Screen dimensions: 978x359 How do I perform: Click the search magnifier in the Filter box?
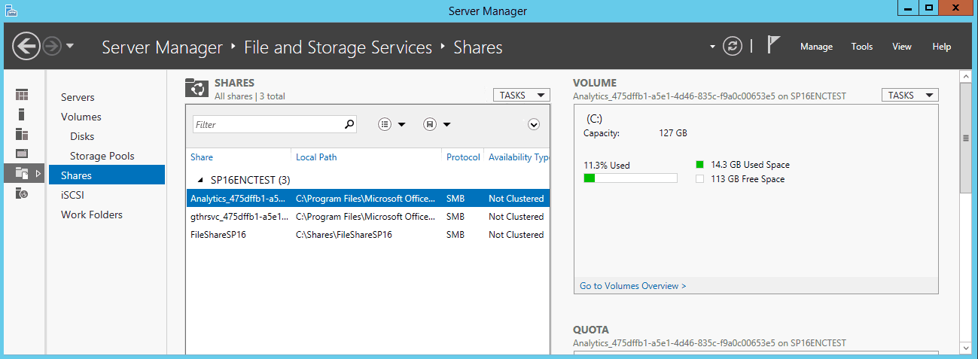pos(349,124)
